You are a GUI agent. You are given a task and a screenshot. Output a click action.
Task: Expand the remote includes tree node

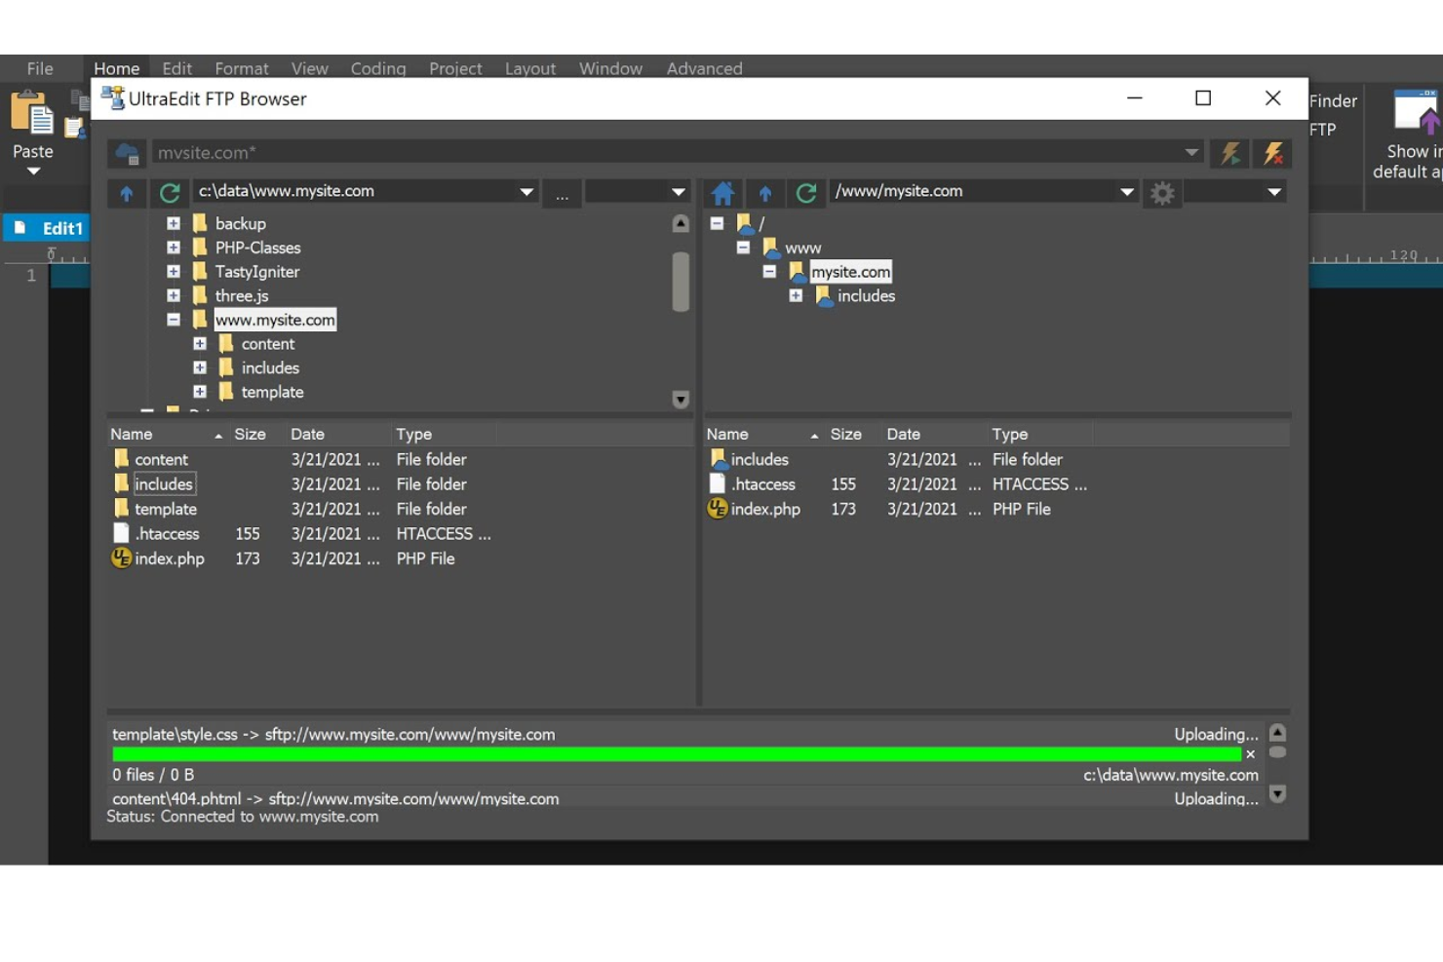tap(797, 295)
